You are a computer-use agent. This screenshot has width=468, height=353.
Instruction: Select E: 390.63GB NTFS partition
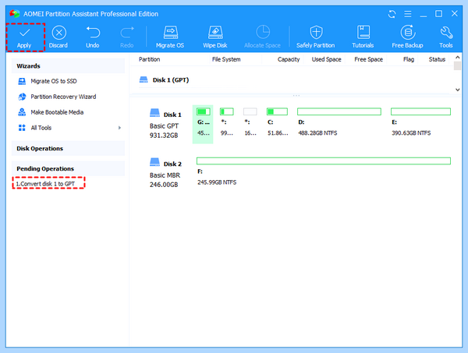420,122
